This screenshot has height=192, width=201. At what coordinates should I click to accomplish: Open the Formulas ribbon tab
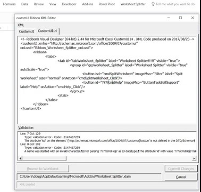pyautogui.click(x=9, y=4)
